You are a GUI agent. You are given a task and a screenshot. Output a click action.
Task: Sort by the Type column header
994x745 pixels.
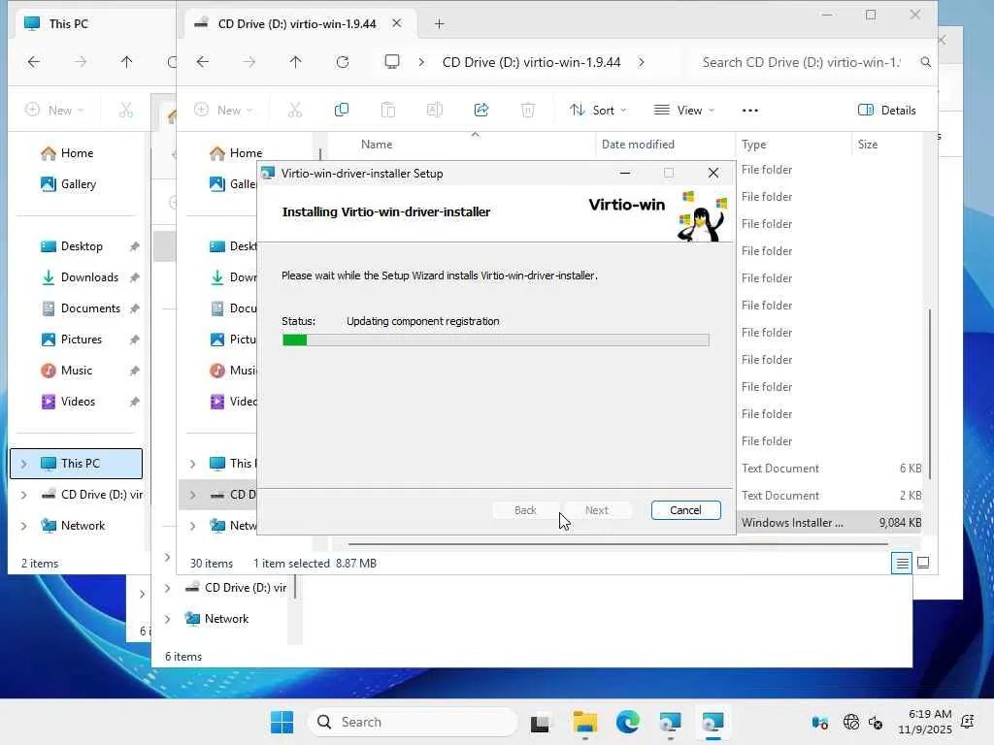[x=753, y=144]
